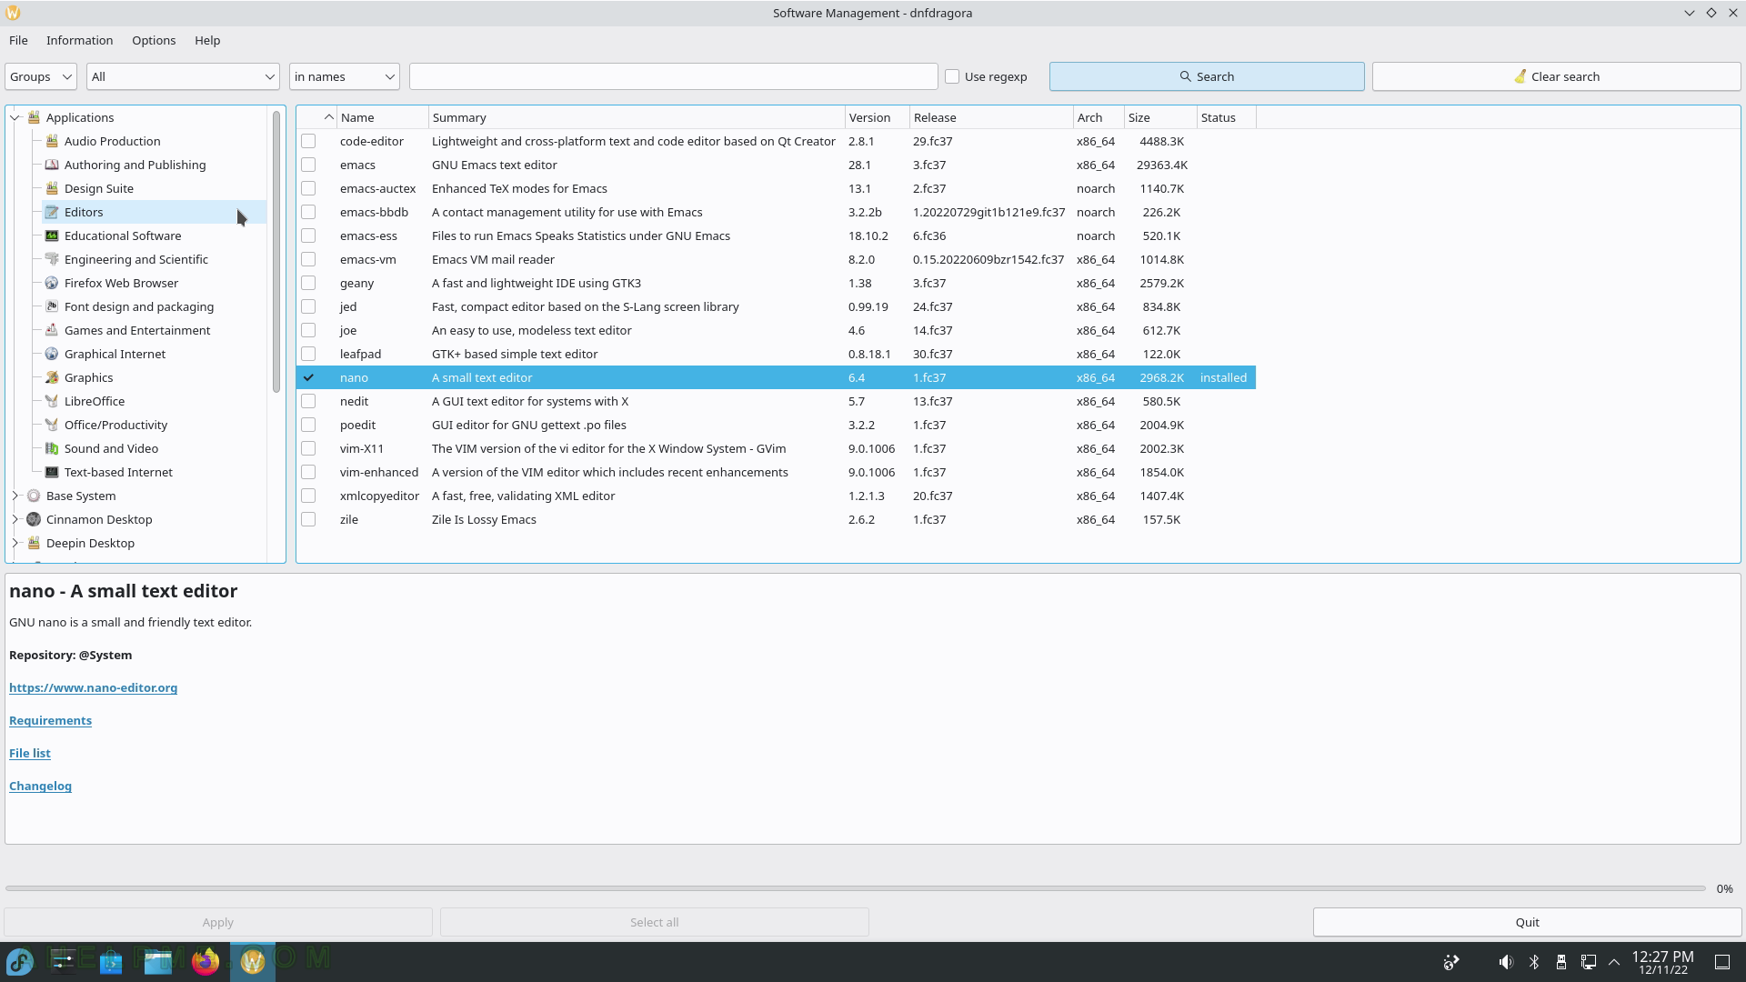
Task: Tick the checkbox for zile package
Action: coord(308,519)
